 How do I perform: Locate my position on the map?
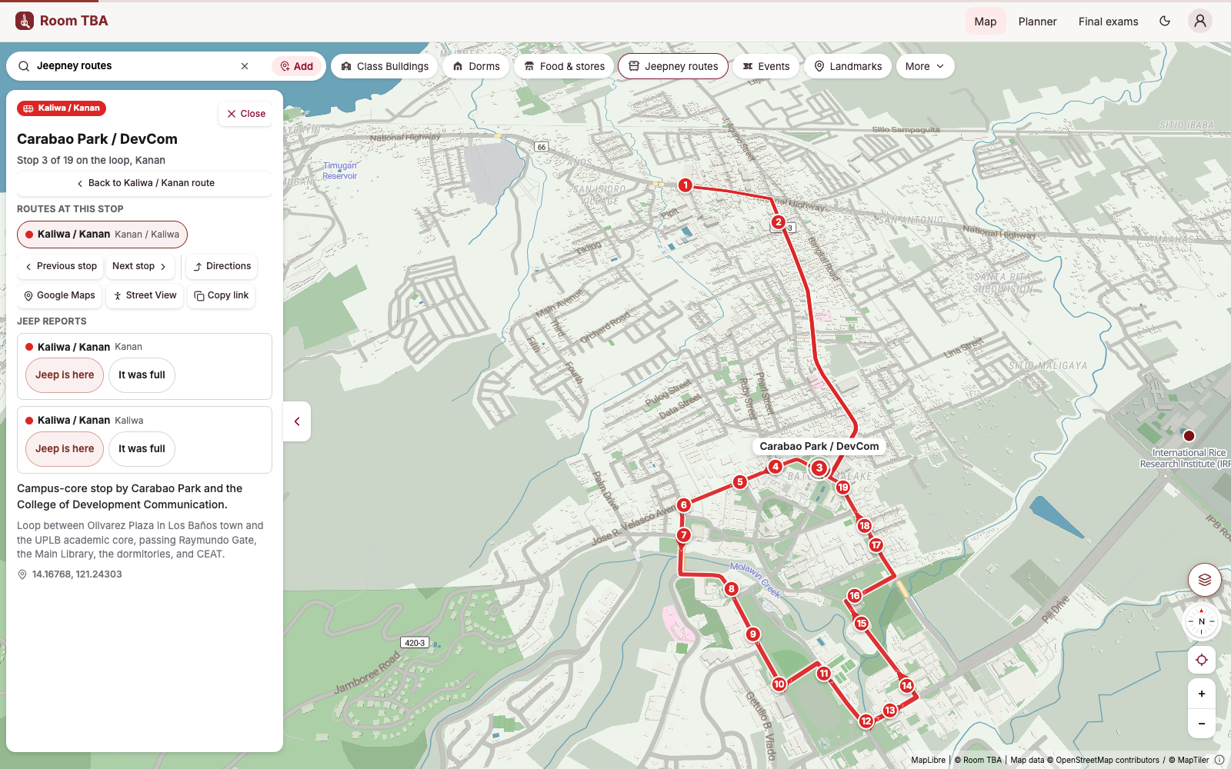[x=1202, y=660]
